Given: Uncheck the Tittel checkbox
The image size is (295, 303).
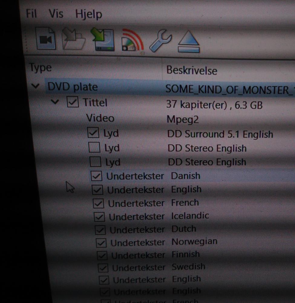Looking at the screenshot, I should point(73,102).
